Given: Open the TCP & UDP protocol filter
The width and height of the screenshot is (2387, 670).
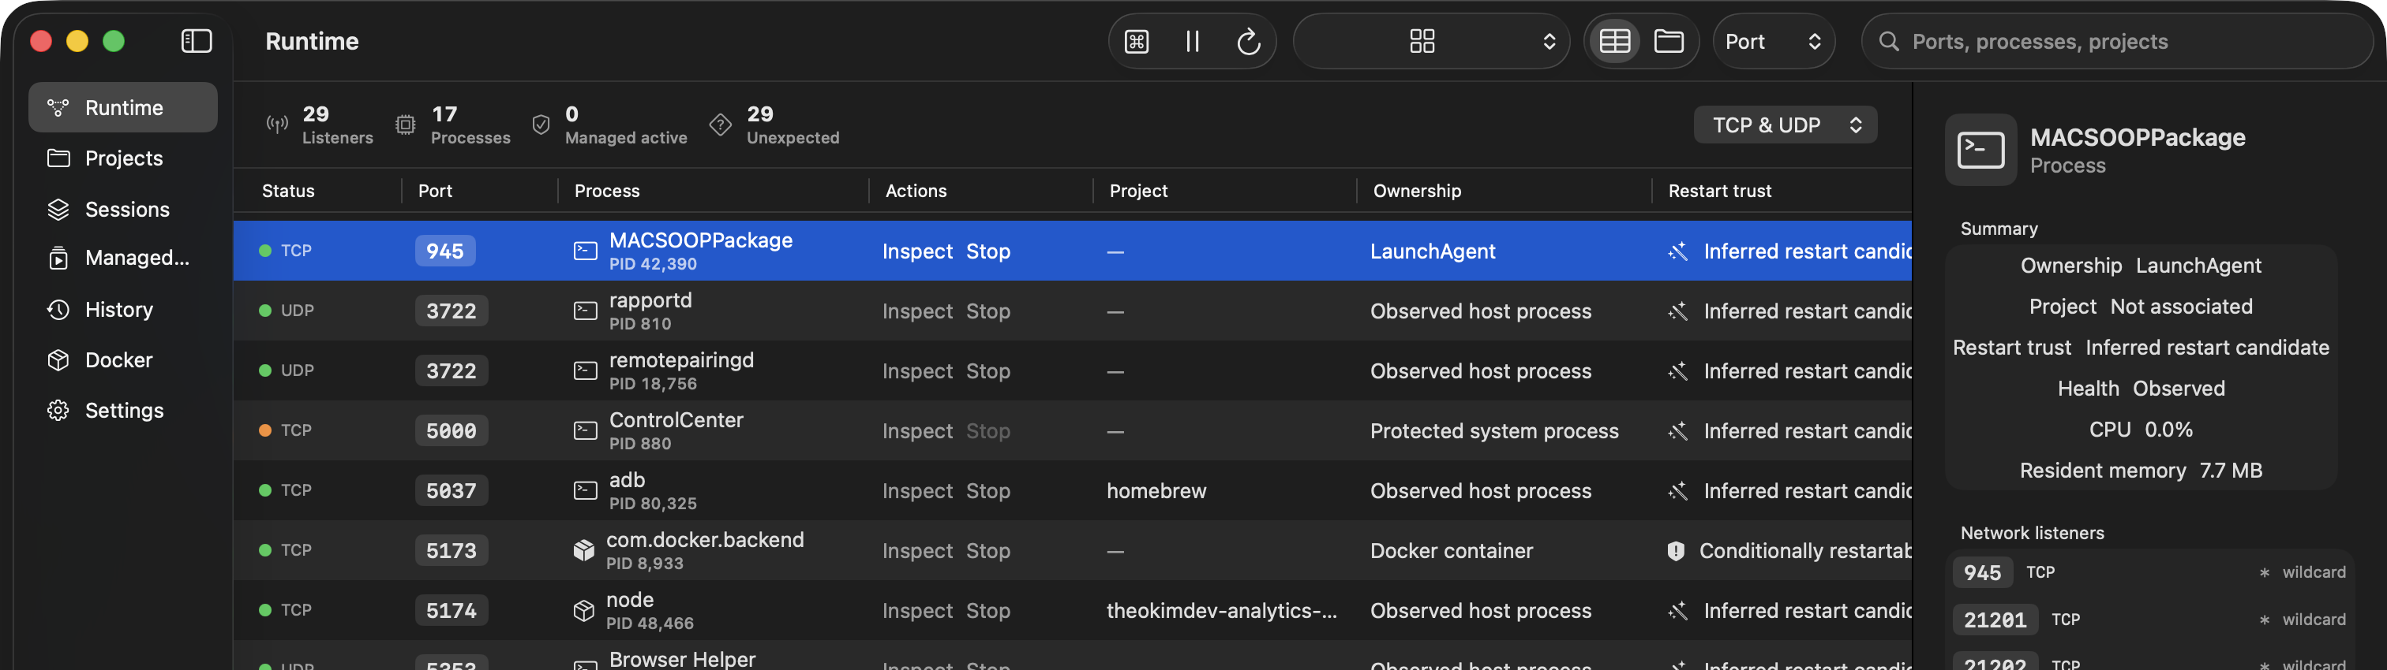Looking at the screenshot, I should click(x=1785, y=125).
